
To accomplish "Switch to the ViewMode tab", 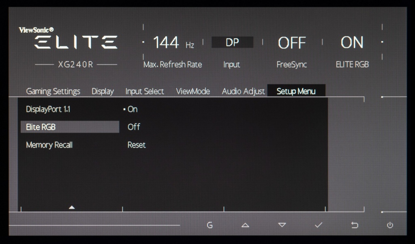I will pos(193,91).
